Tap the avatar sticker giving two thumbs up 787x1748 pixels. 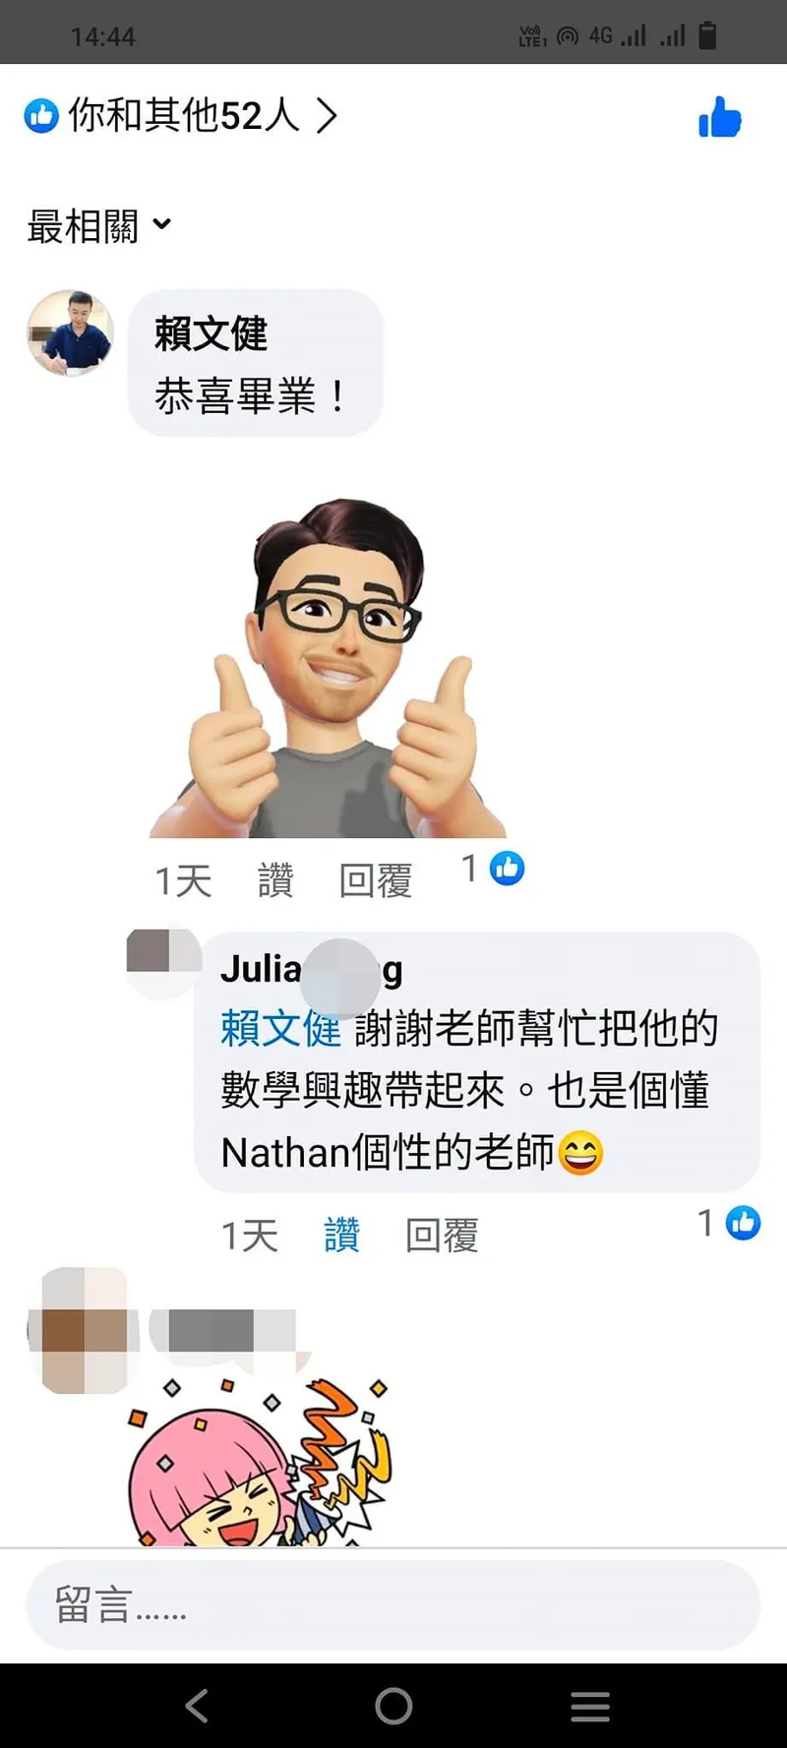329,668
